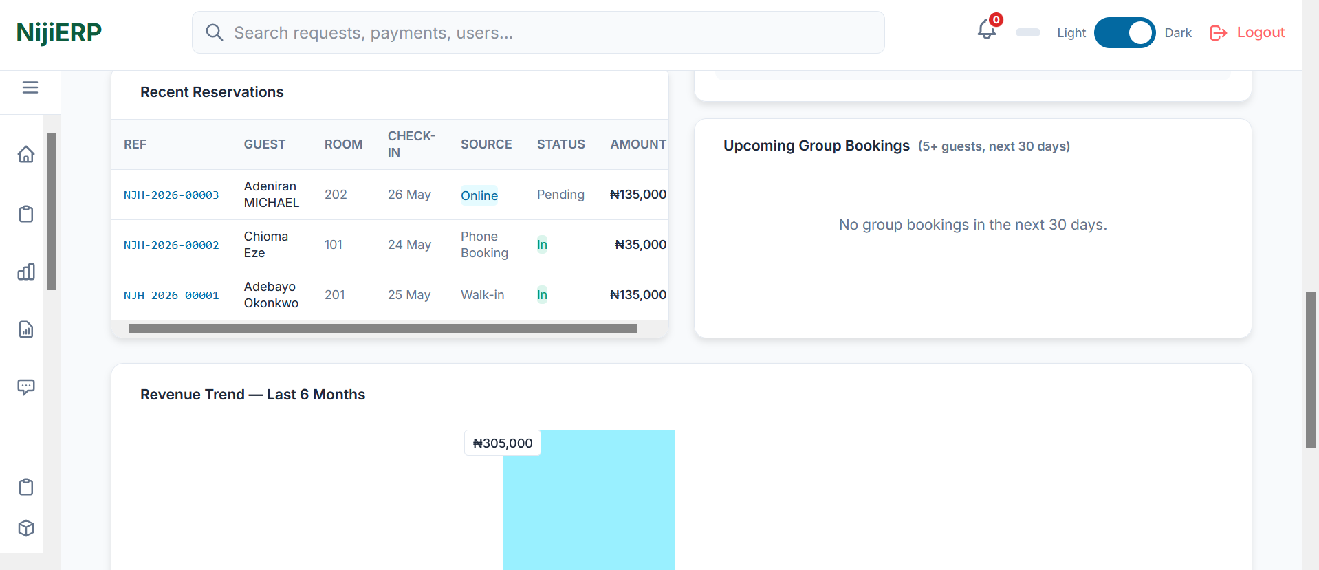Click the 25 May check-in date
The image size is (1319, 570).
pyautogui.click(x=409, y=295)
